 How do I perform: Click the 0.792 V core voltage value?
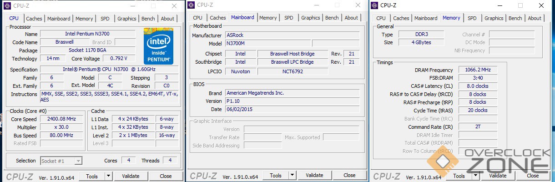[119, 58]
